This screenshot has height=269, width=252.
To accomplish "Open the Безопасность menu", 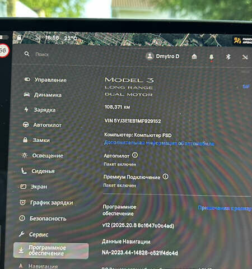I will click(43, 219).
